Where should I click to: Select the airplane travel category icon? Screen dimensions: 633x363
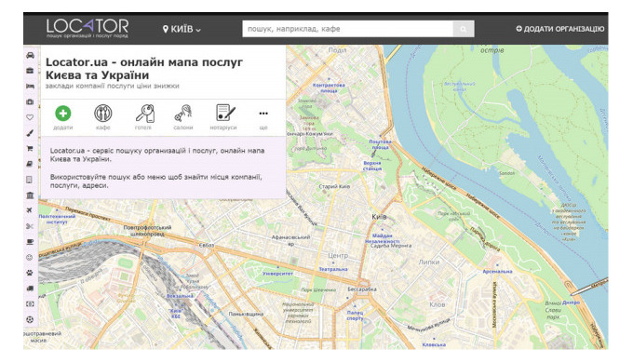click(x=30, y=210)
